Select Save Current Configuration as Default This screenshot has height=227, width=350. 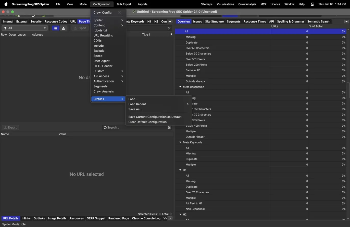[x=158, y=117]
